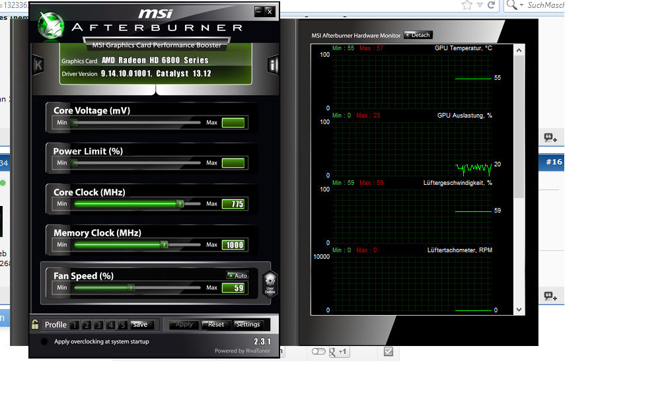Image resolution: width=666 pixels, height=416 pixels.
Task: Click the Core Voltage slider handle
Action: pyautogui.click(x=75, y=123)
